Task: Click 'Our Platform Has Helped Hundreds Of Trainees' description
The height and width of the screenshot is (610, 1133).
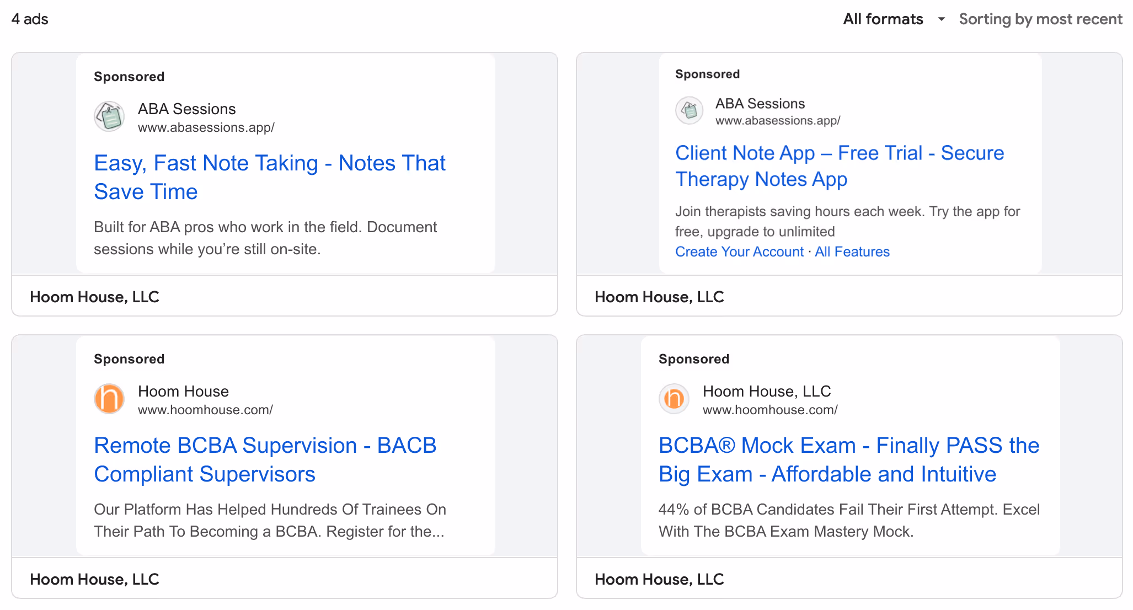Action: (x=270, y=520)
